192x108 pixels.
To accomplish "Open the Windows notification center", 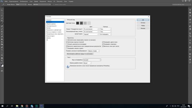I will [189, 106].
